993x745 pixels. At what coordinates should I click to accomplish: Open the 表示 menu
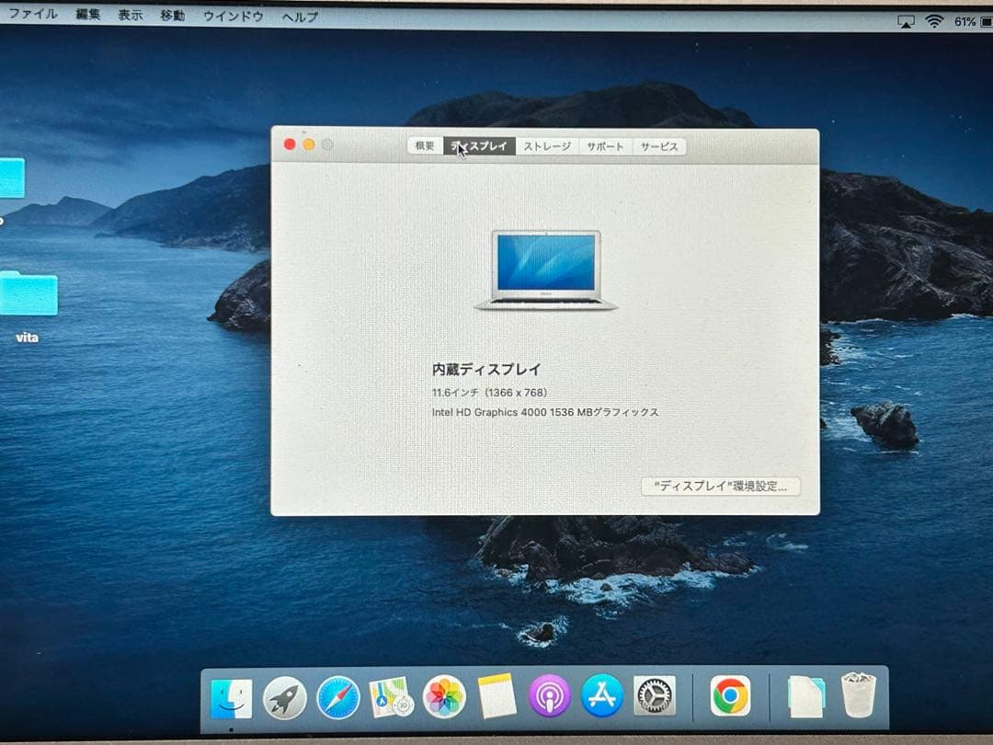[x=131, y=15]
